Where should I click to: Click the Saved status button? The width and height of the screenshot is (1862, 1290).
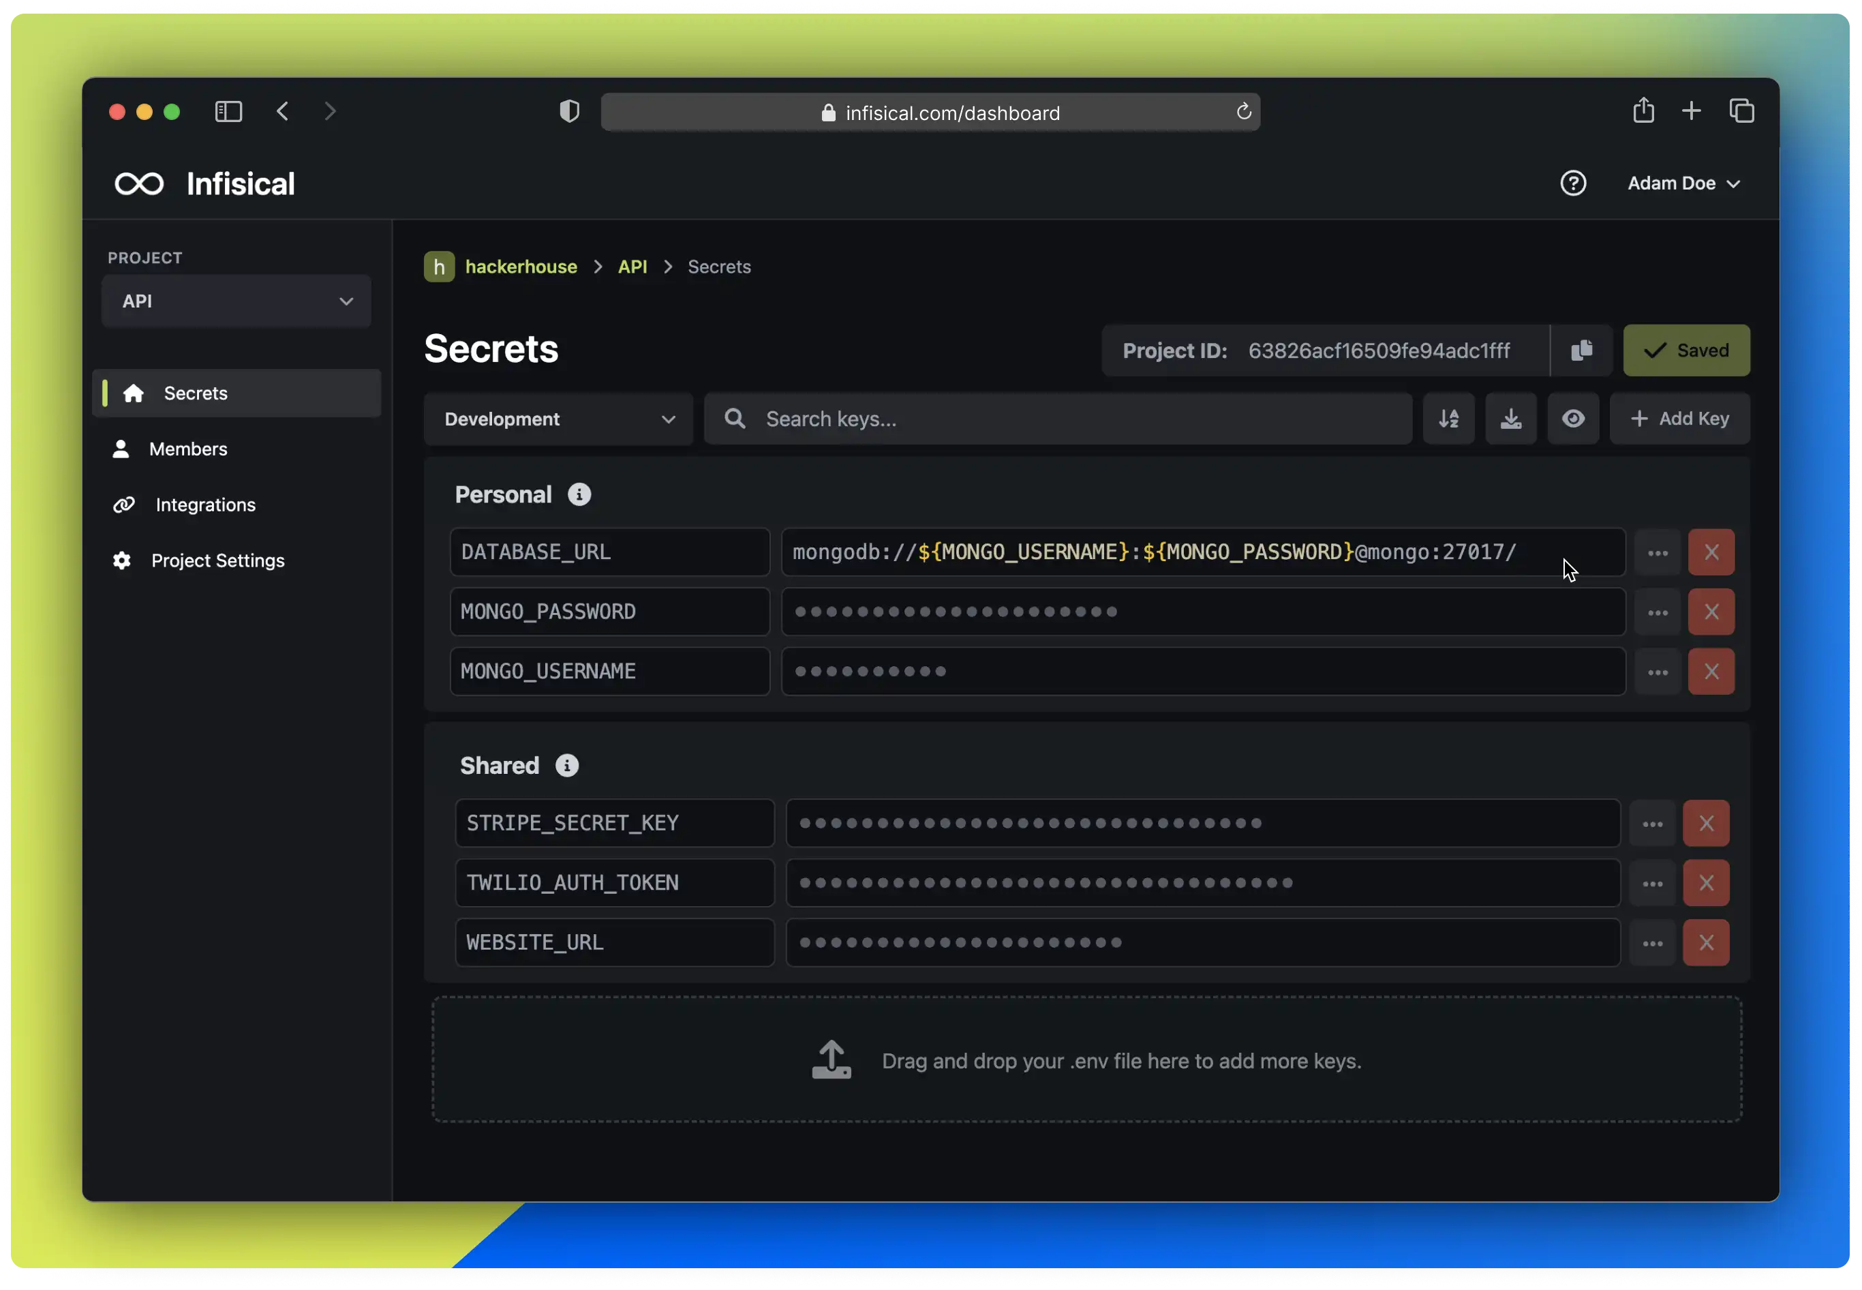(1687, 350)
